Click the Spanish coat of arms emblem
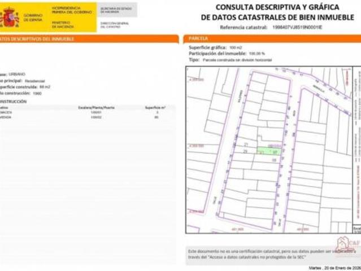 point(9,18)
